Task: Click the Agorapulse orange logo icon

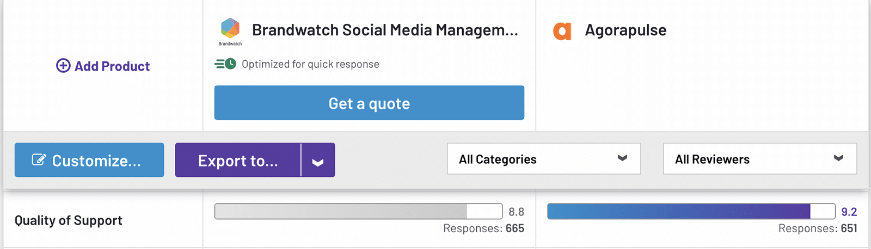Action: point(562,31)
